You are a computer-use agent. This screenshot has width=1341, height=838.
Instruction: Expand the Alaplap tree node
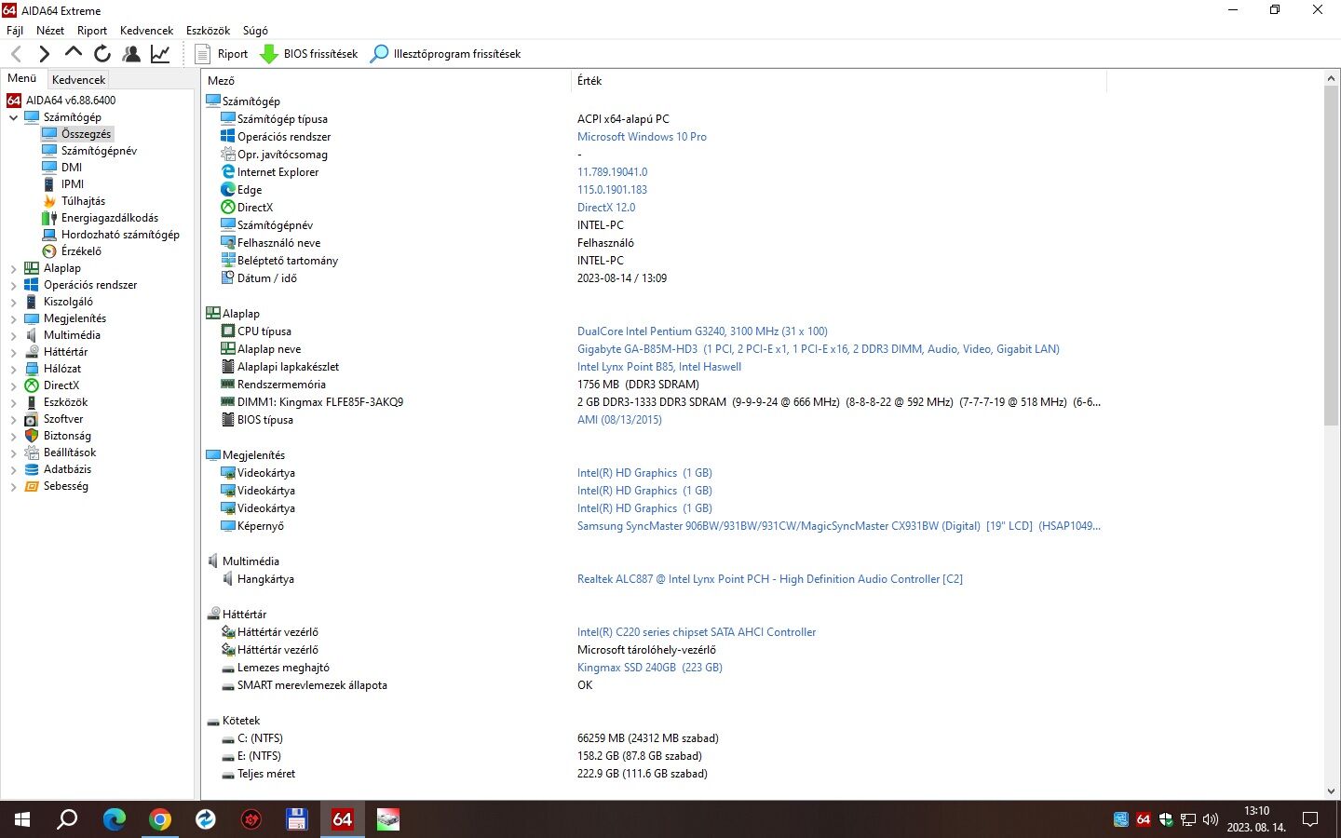click(x=13, y=268)
